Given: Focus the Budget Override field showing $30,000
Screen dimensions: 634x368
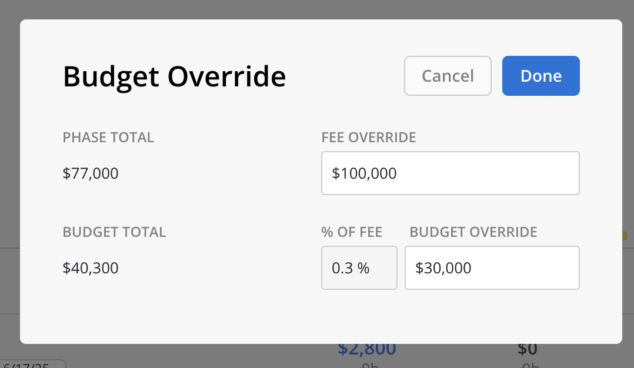Looking at the screenshot, I should [492, 268].
